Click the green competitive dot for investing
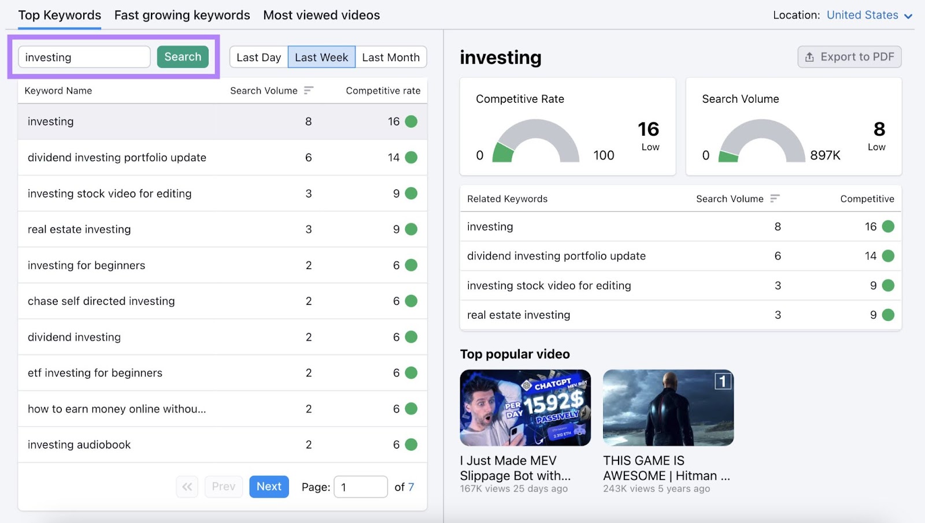 pos(410,121)
